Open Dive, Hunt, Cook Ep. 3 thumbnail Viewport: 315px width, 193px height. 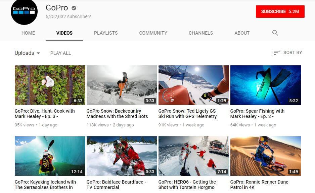tap(50, 85)
